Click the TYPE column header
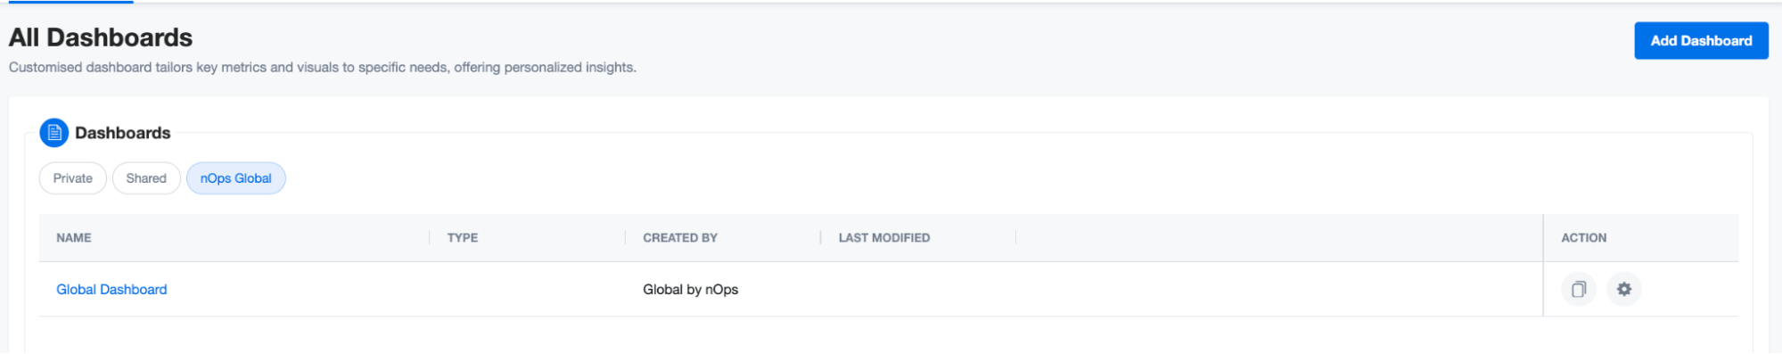This screenshot has height=354, width=1782. point(463,238)
